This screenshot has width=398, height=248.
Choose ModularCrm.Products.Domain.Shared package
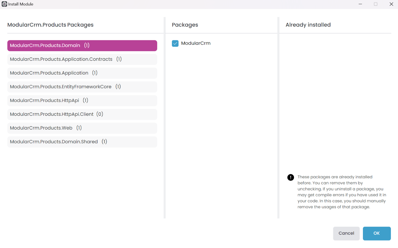[82, 142]
